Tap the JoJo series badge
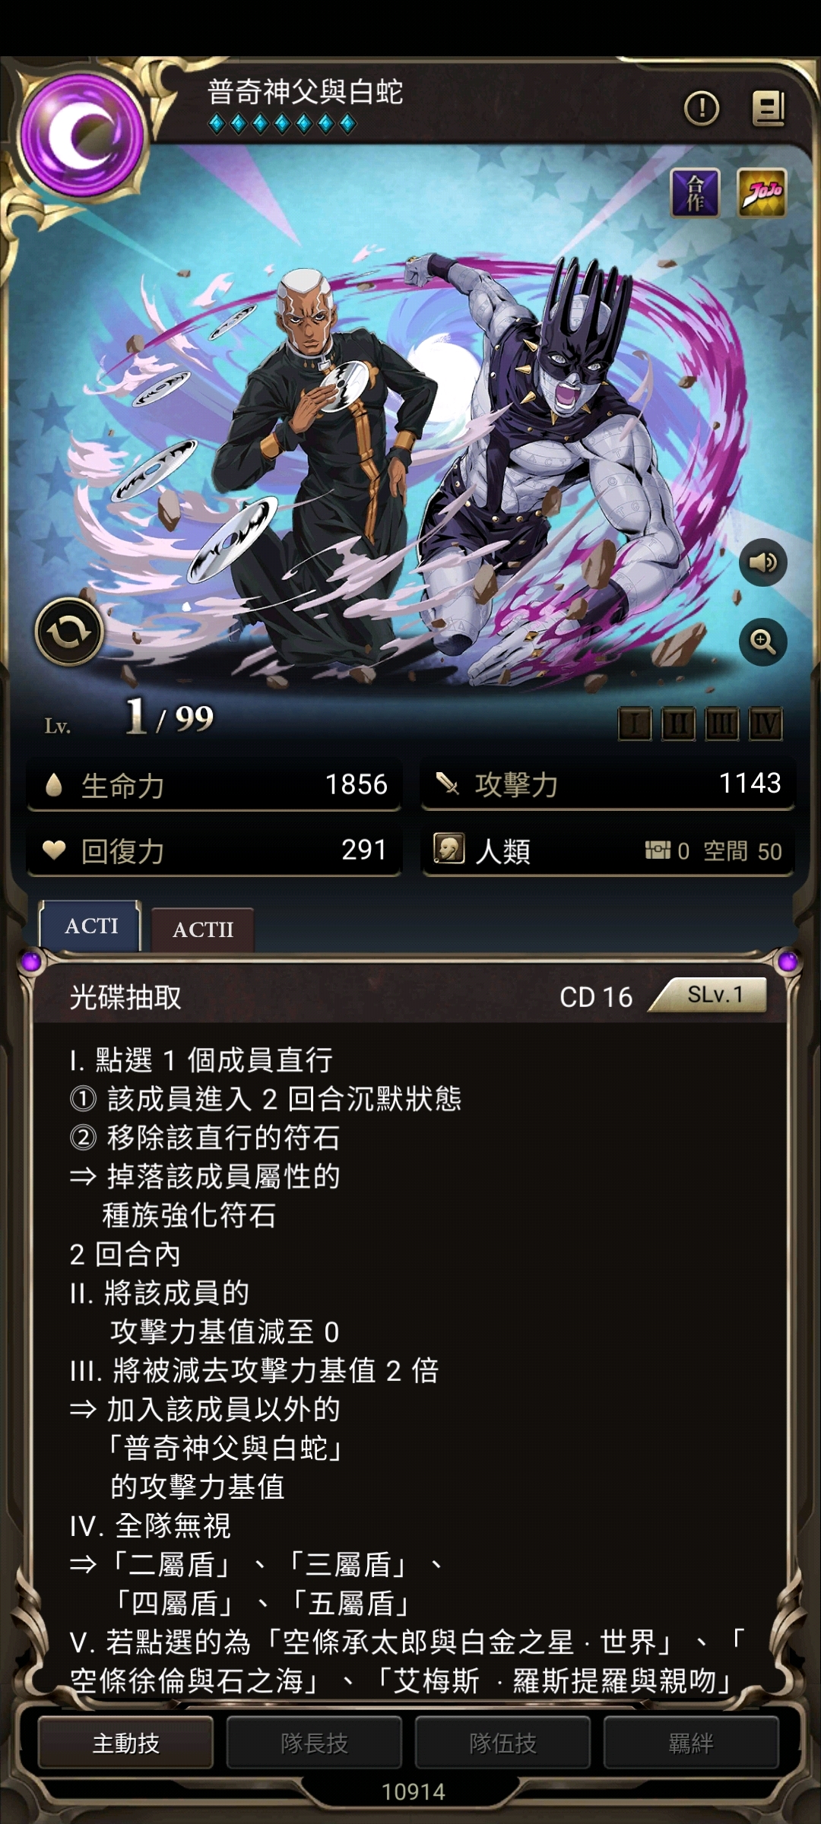The height and width of the screenshot is (1824, 821). 762,192
